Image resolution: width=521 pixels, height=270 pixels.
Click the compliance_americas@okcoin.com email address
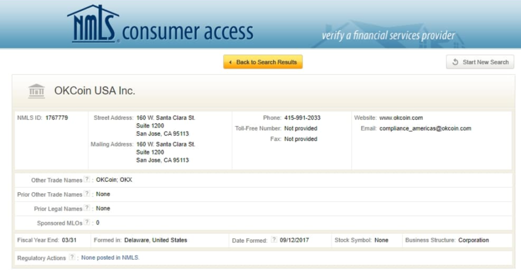click(425, 129)
